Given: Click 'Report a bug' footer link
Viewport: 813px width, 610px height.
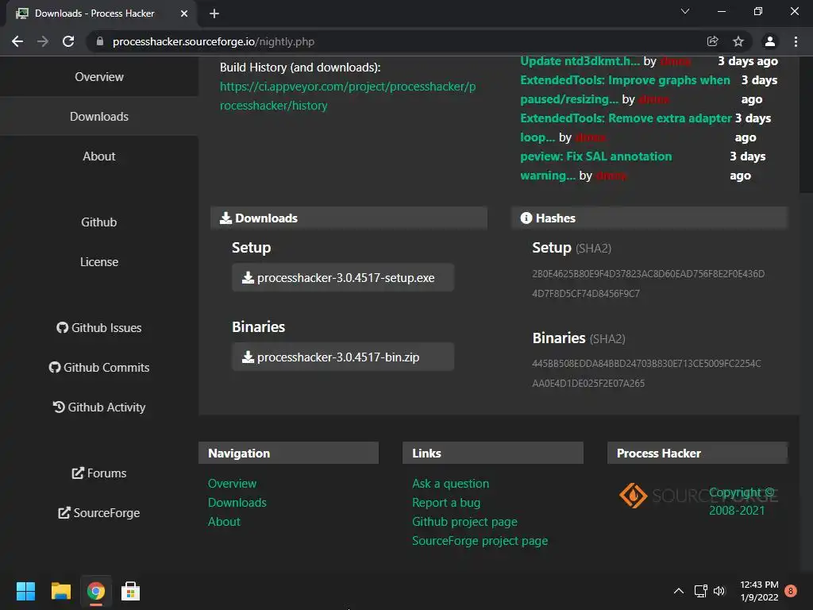Looking at the screenshot, I should pyautogui.click(x=446, y=503).
